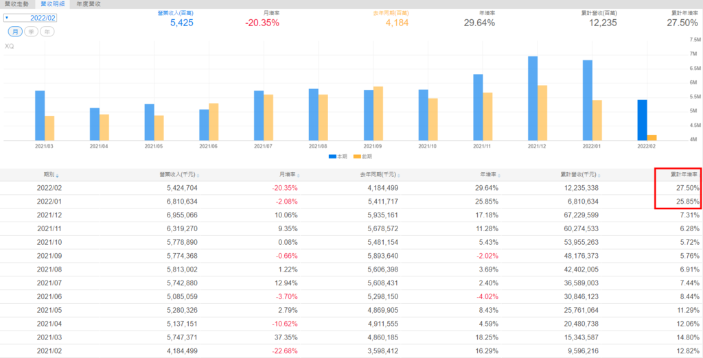Click cumulative revenue cell 67,229,599
703x358 pixels.
[x=581, y=215]
